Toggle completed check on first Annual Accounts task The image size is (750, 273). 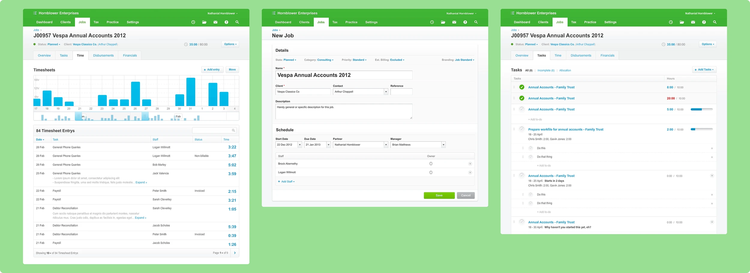click(522, 87)
